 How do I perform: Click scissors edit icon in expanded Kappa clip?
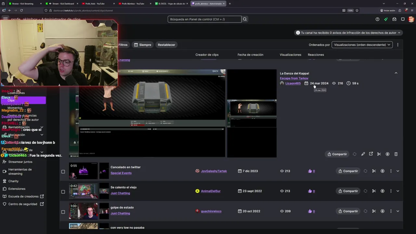click(379, 154)
